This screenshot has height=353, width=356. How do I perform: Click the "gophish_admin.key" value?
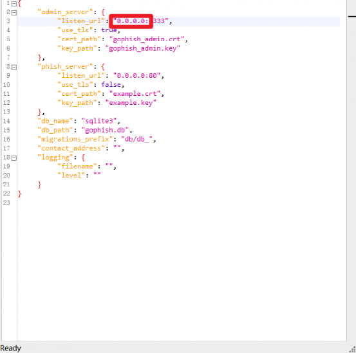coord(142,48)
